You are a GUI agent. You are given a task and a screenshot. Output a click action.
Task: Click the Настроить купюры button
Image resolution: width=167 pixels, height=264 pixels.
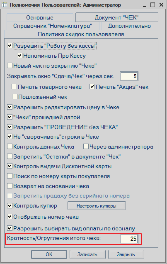tap(97, 206)
